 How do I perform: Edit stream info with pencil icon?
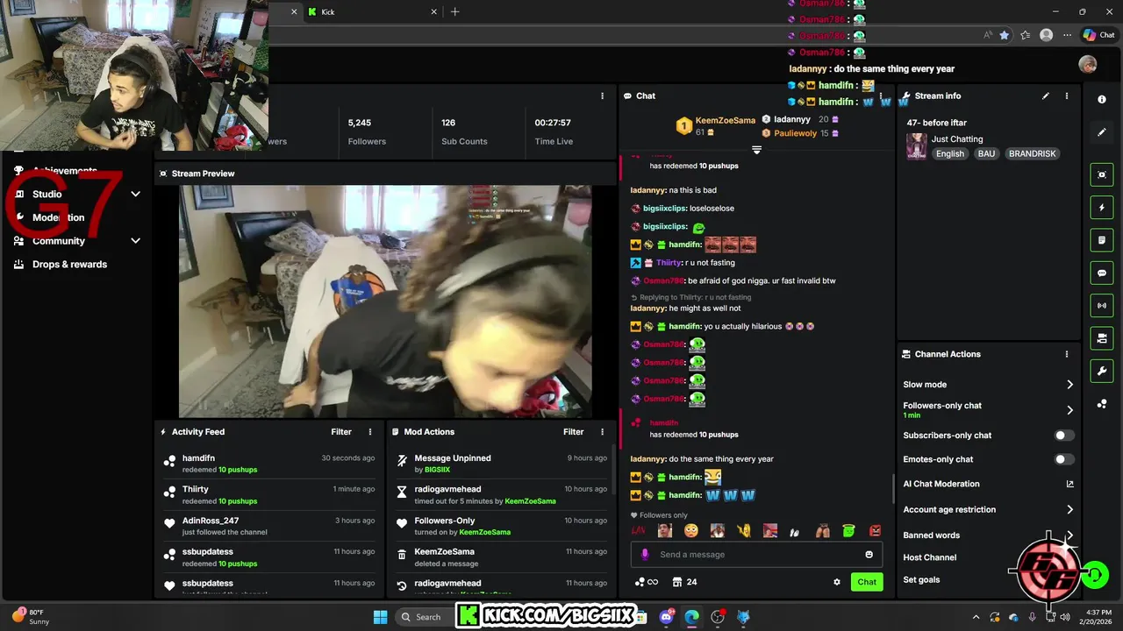coord(1046,96)
